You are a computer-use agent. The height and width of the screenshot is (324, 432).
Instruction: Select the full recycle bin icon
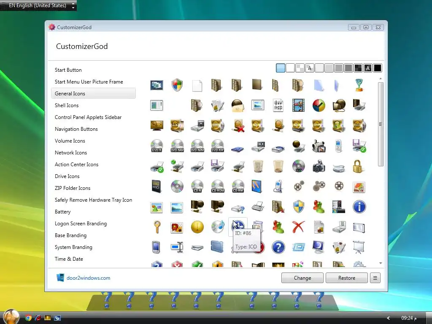coord(258,166)
